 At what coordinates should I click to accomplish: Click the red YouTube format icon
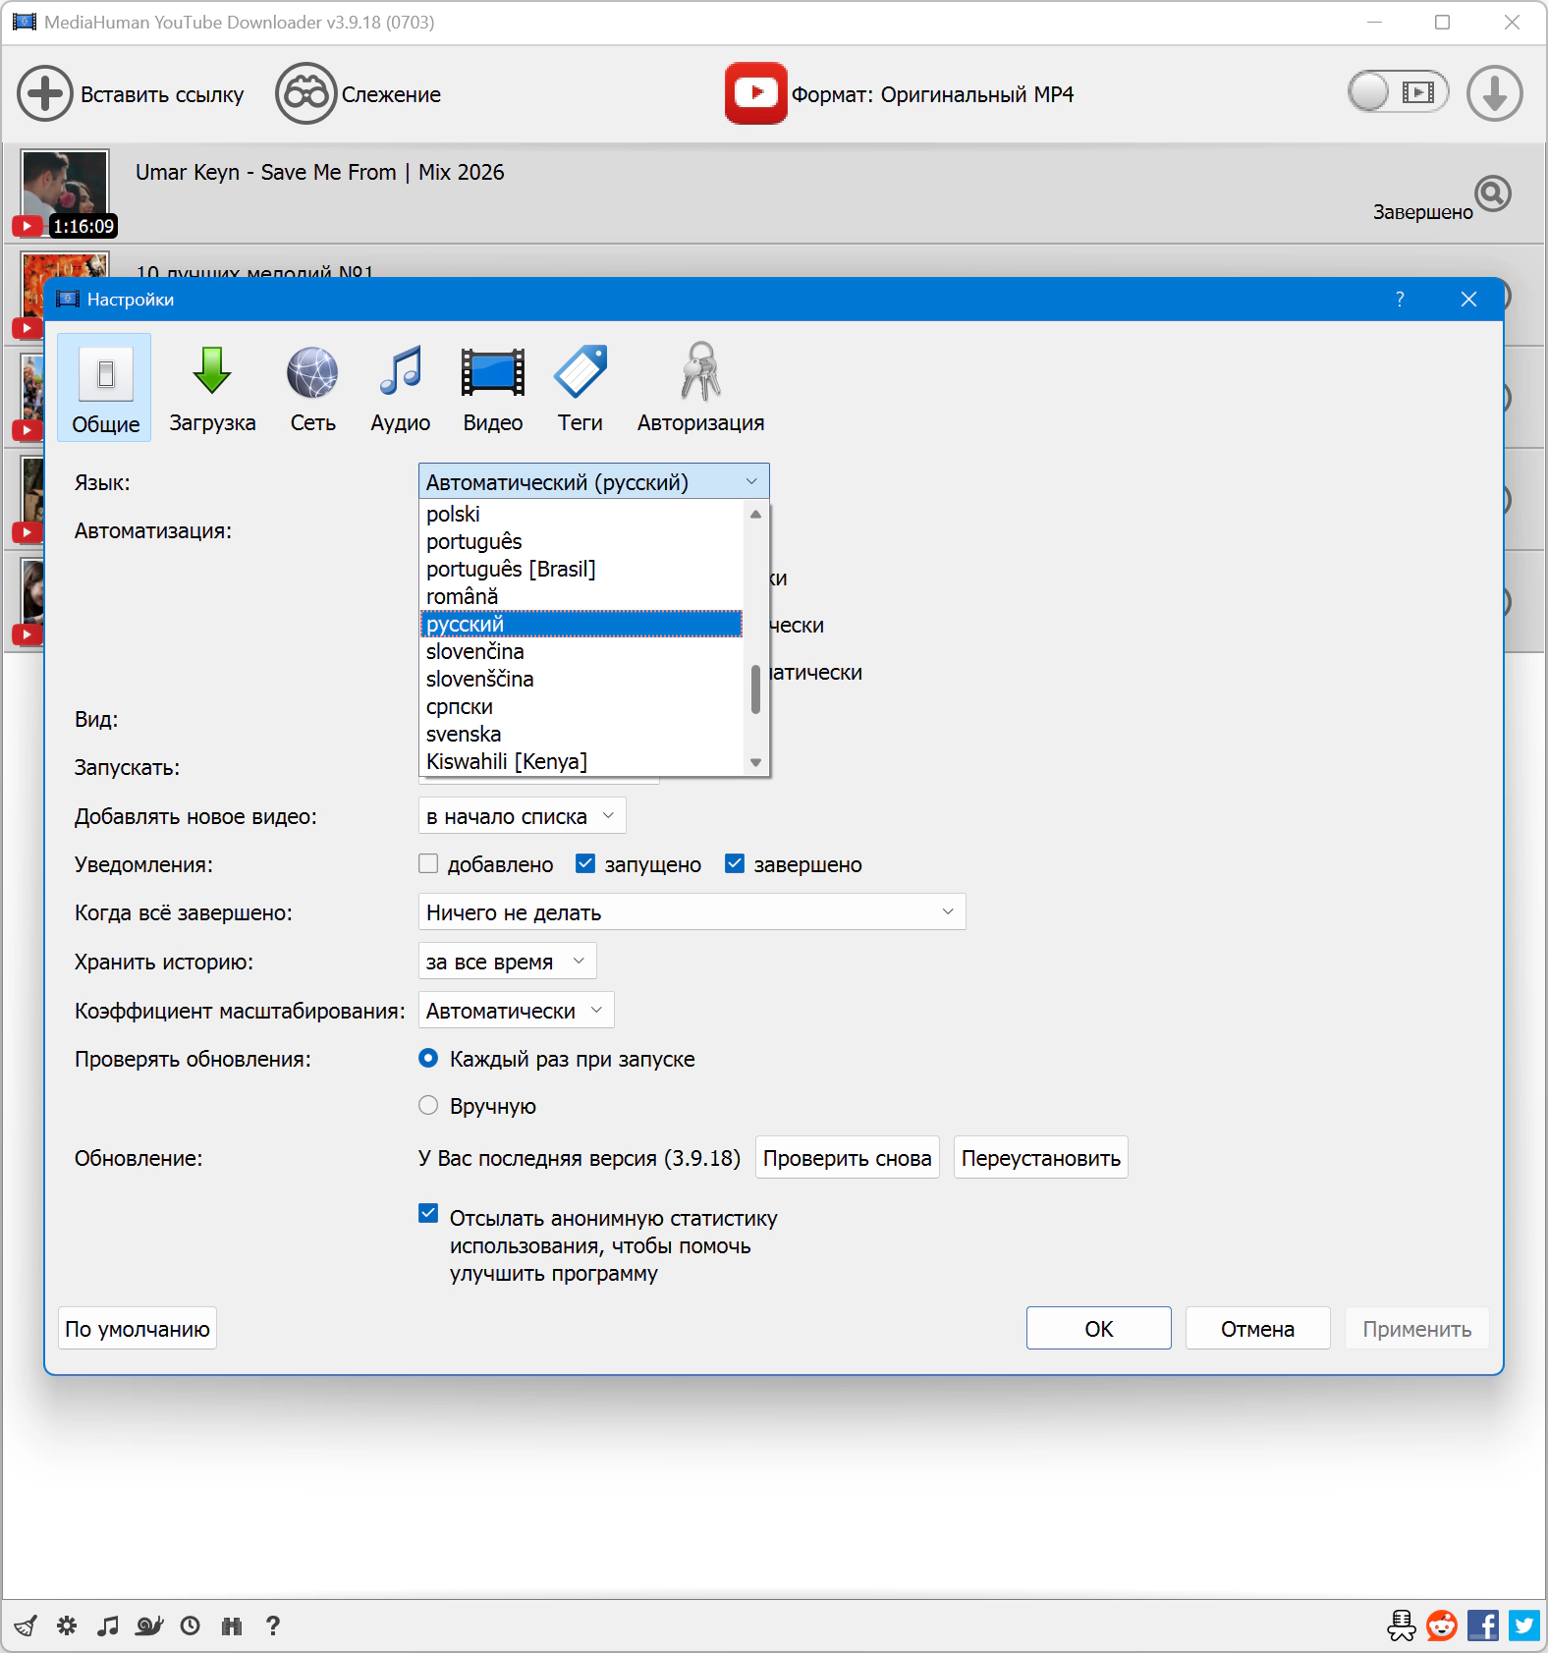[x=755, y=93]
